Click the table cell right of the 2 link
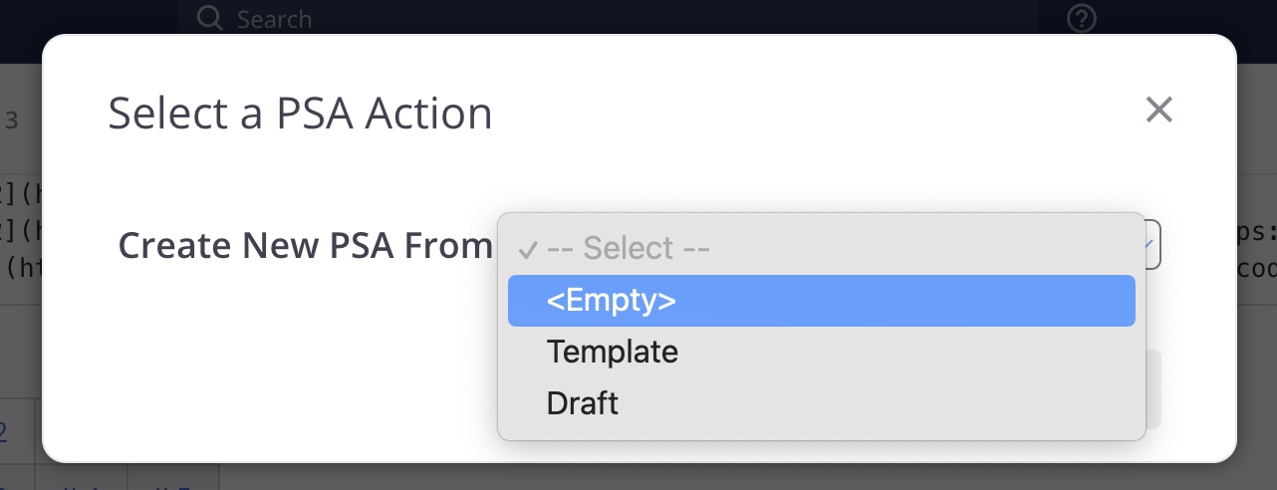Image resolution: width=1277 pixels, height=490 pixels. 39,431
